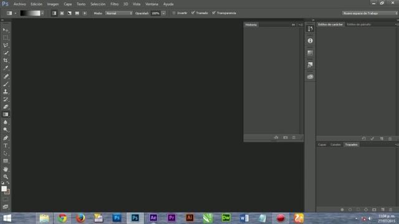Screen dimensions: 399x224
Task: Open the Filtro menu
Action: [x=114, y=4]
